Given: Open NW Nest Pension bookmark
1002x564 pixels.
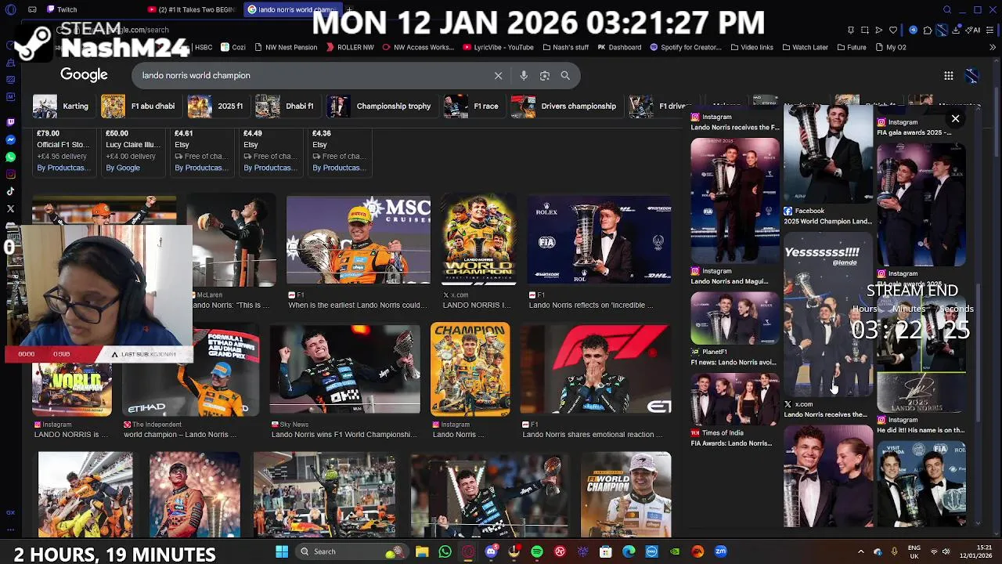Looking at the screenshot, I should [285, 47].
